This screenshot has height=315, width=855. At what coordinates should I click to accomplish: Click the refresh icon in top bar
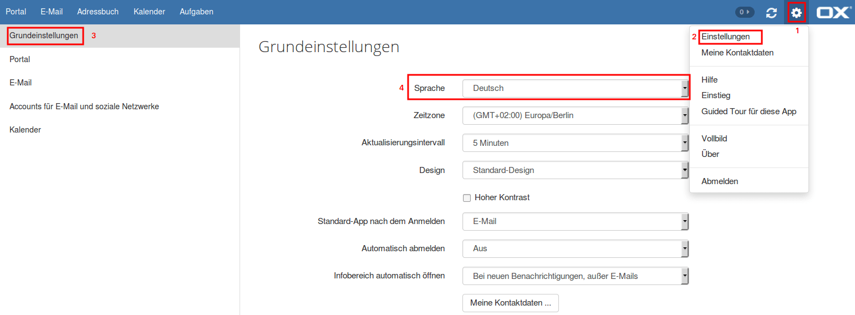coord(771,12)
